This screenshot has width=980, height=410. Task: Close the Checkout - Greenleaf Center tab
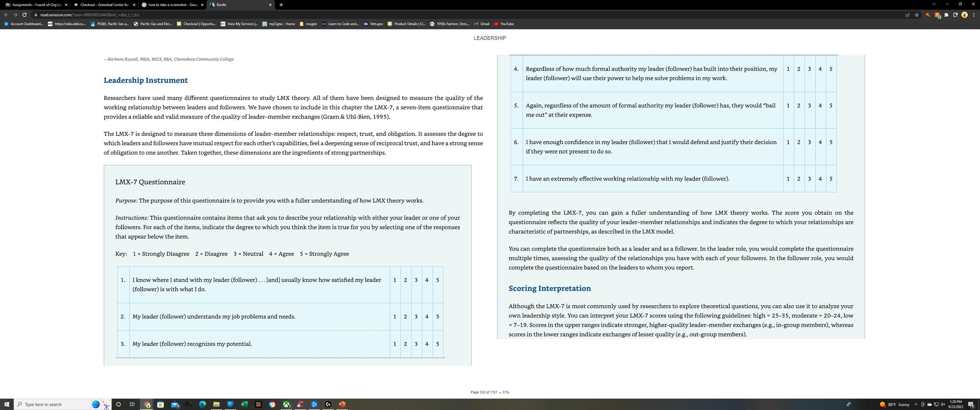[134, 5]
